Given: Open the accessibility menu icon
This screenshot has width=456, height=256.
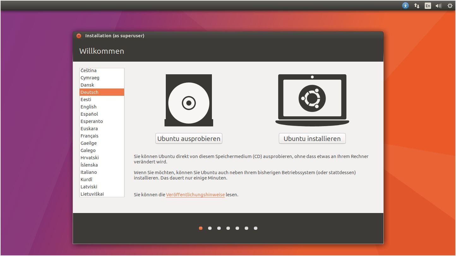Looking at the screenshot, I should tap(405, 6).
